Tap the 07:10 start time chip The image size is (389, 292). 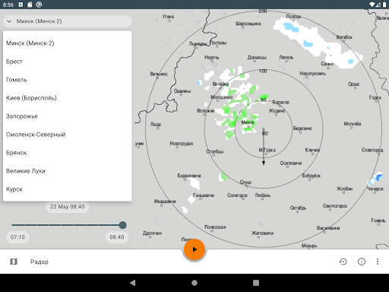(x=17, y=237)
